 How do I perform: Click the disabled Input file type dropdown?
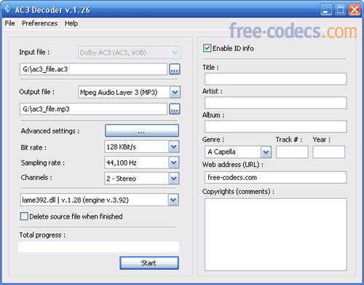pos(130,52)
